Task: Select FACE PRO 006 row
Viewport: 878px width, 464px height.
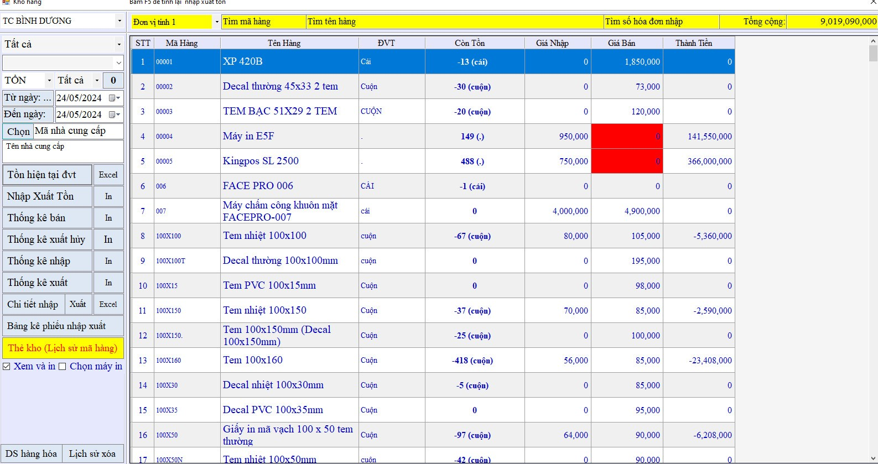Action: tap(433, 186)
